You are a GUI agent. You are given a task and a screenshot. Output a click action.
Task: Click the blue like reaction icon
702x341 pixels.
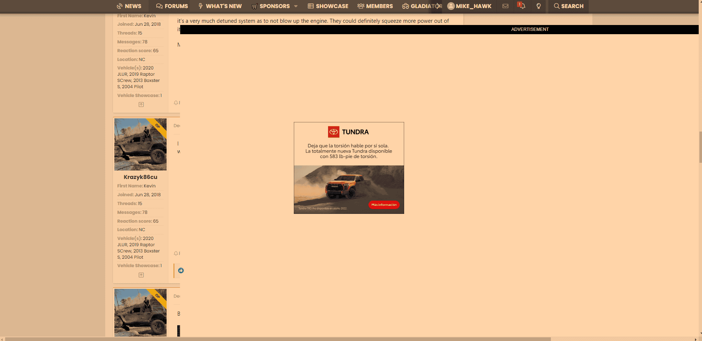(181, 270)
